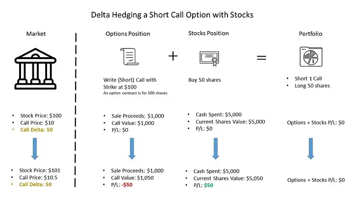Select the Options Position heading
Screen dimensions: 353x198
click(x=127, y=34)
